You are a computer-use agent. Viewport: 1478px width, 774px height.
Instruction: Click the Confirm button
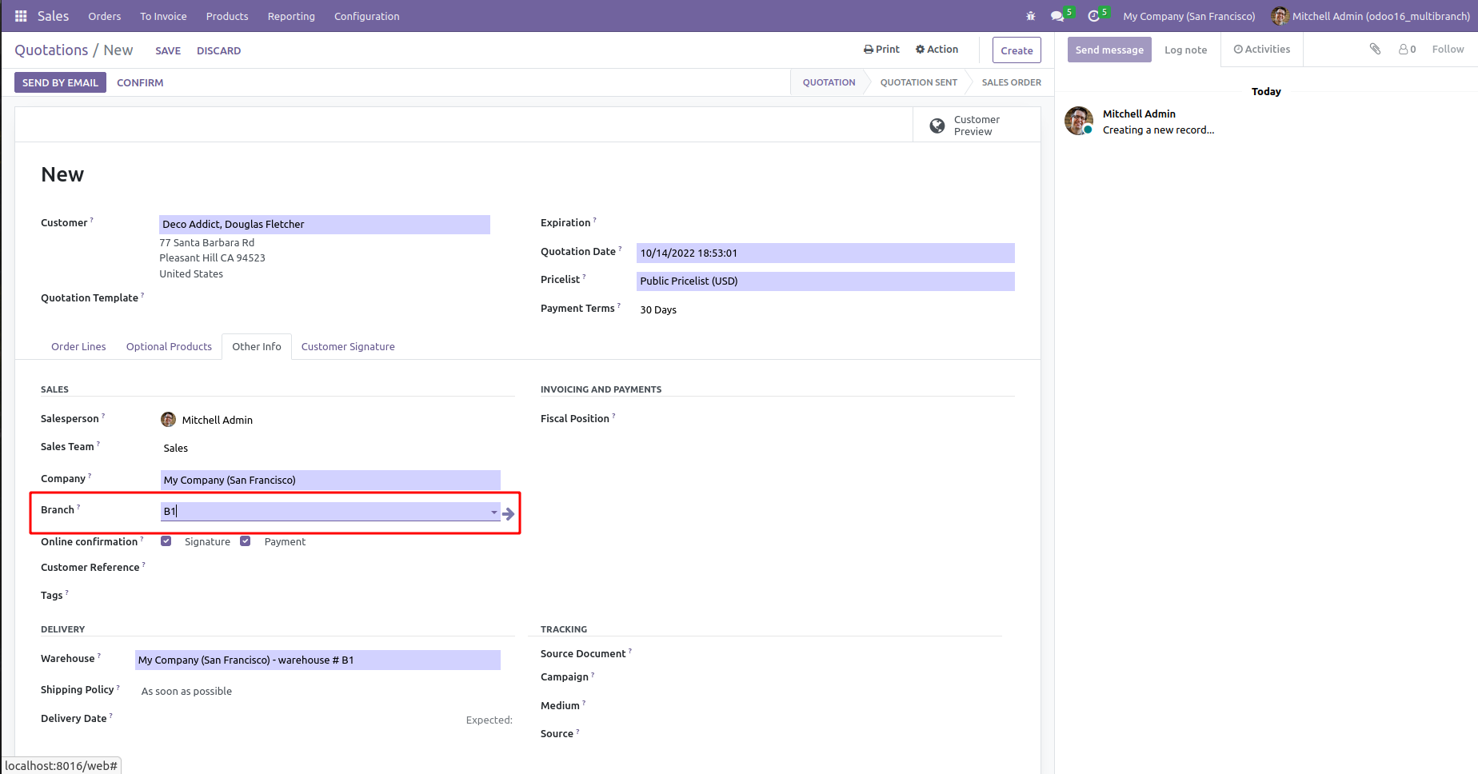click(x=140, y=82)
